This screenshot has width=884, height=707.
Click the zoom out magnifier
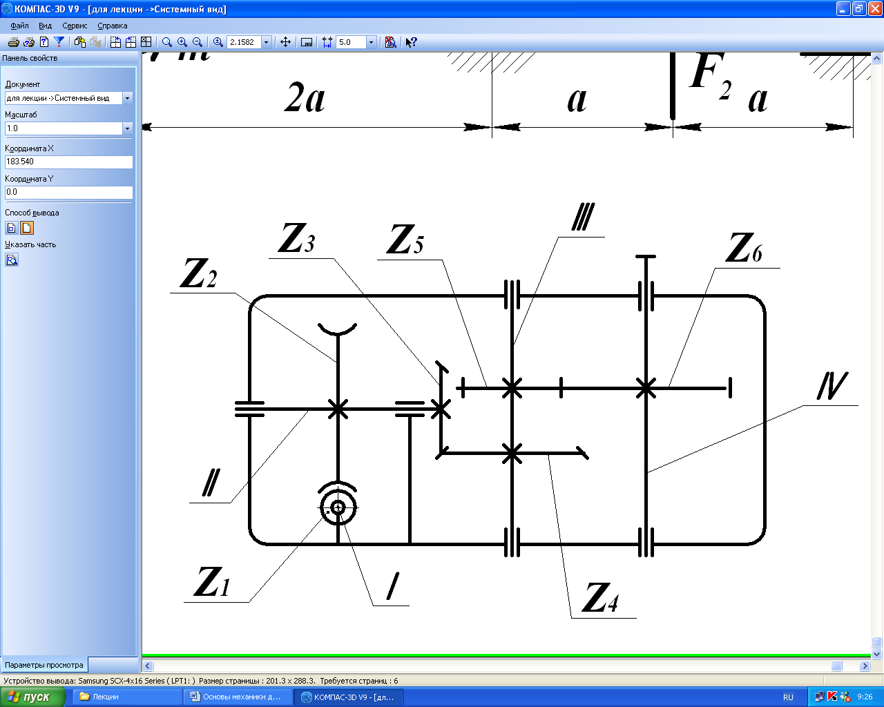198,42
